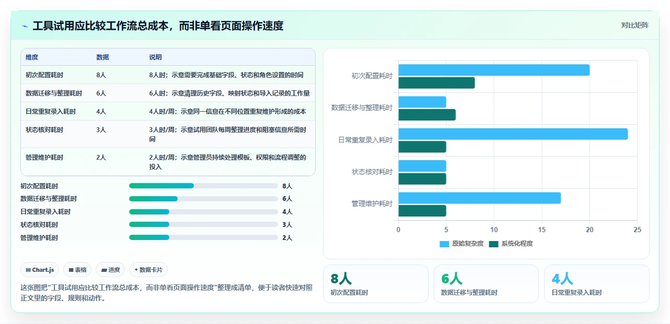Click the 8人 value in the table

(101, 75)
